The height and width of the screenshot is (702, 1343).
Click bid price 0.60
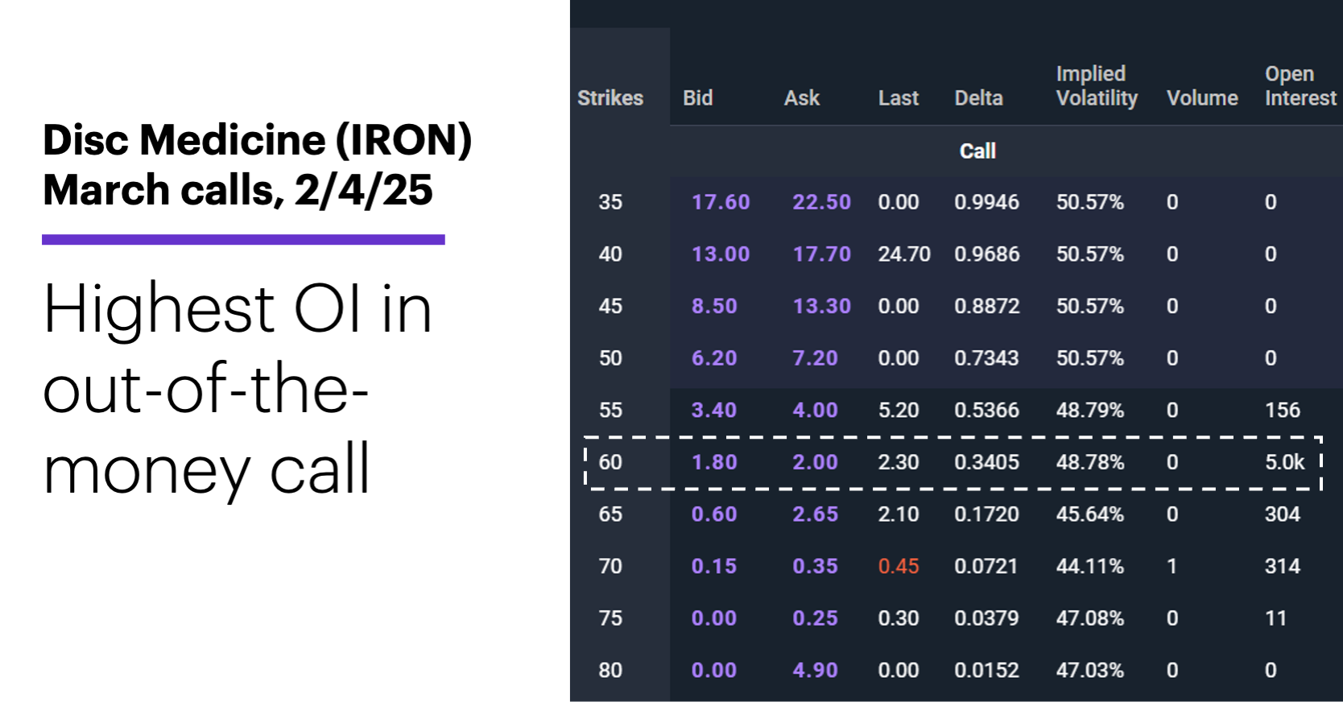pyautogui.click(x=714, y=514)
